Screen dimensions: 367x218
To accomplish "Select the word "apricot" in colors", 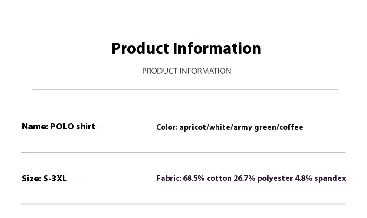I will click(x=192, y=128).
